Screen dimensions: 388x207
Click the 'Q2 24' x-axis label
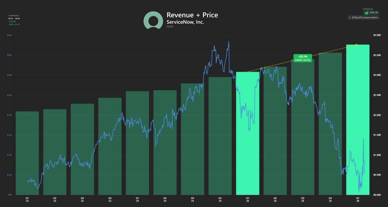point(165,199)
